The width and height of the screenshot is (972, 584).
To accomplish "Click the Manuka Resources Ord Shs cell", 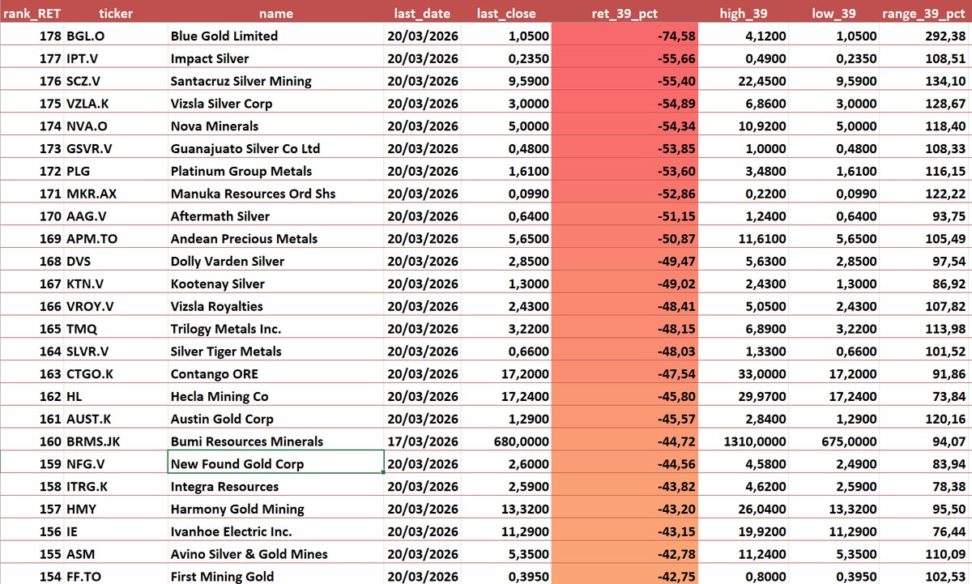I will coord(275,194).
